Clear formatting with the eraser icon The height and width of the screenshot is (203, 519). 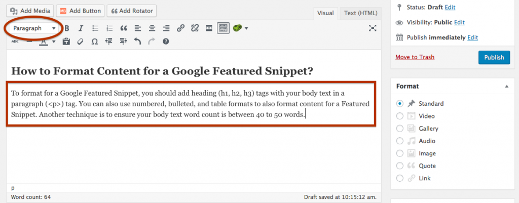pyautogui.click(x=81, y=42)
